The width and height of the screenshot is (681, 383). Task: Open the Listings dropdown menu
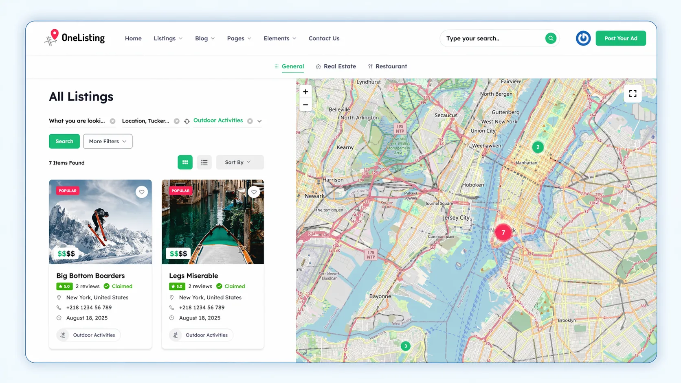(168, 38)
